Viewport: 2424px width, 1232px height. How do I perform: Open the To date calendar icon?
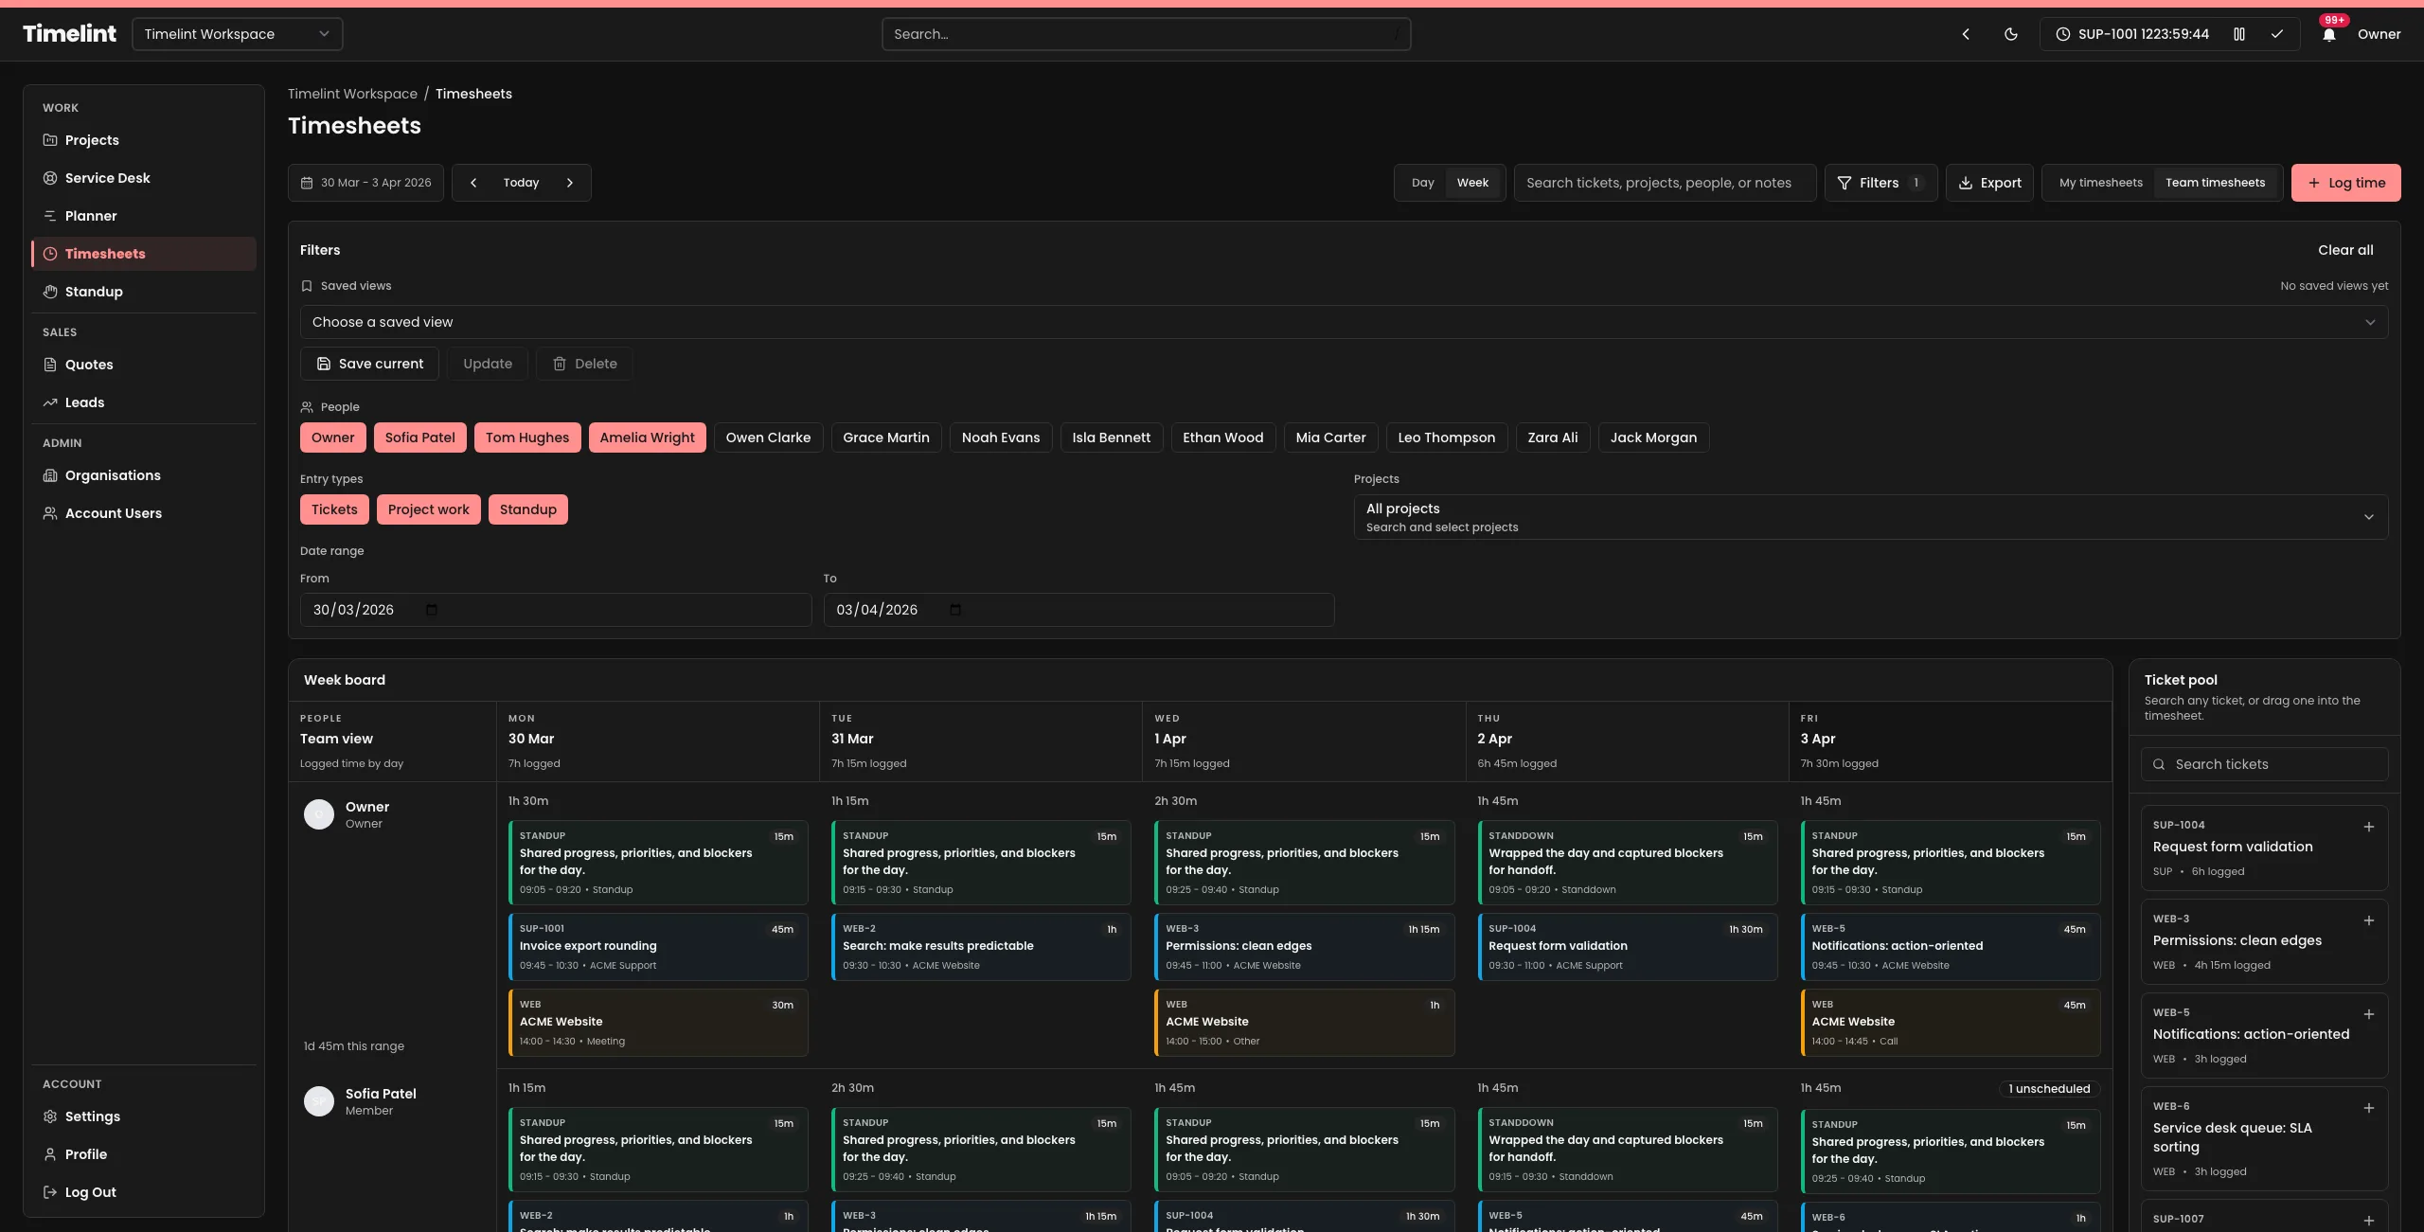pos(955,610)
